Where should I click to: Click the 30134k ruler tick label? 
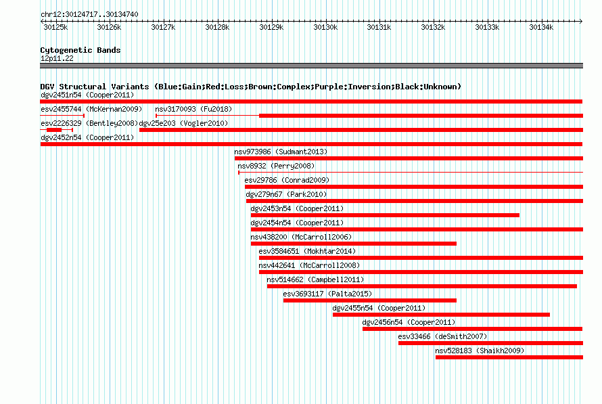coord(541,27)
